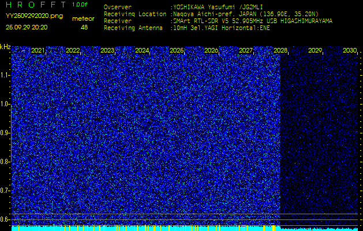Click the Receiving Antenna label
The image size is (363, 231).
point(133,28)
